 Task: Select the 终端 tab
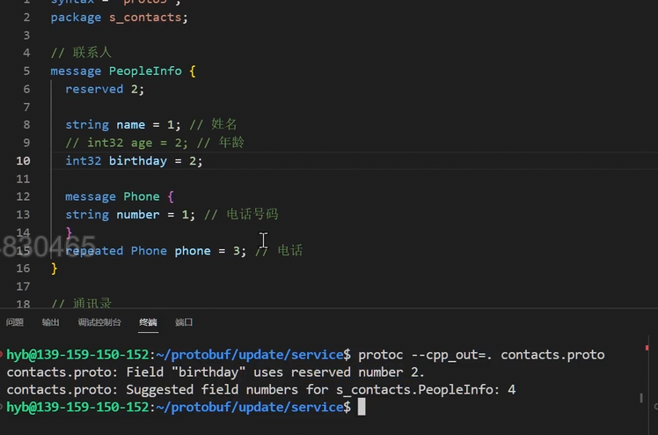(x=148, y=322)
